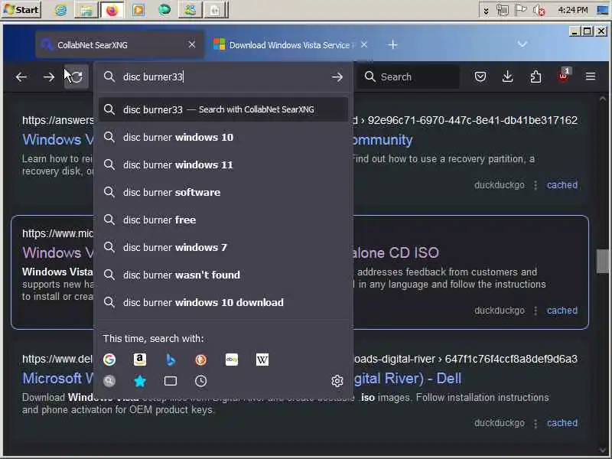Launch Internet Explorer from the taskbar
Screen dimensions: 612x459
pos(60,10)
